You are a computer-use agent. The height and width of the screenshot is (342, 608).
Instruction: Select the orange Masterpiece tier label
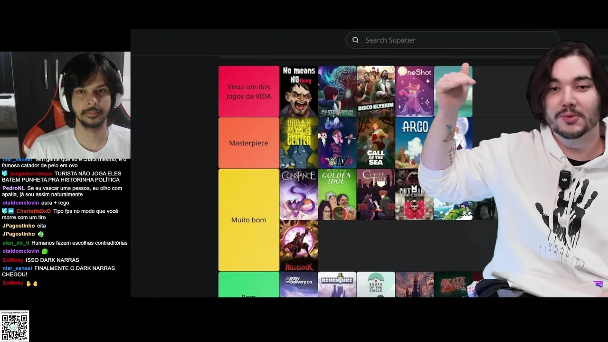pos(249,143)
